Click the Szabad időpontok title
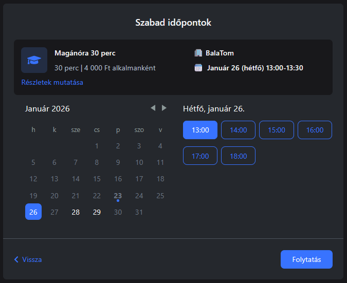This screenshot has height=283, width=347. [173, 23]
